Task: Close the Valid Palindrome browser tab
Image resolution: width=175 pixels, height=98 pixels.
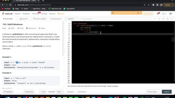Action: point(39,1)
